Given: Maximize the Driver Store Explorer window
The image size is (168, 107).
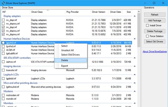Looking at the screenshot, I should coord(154,3).
